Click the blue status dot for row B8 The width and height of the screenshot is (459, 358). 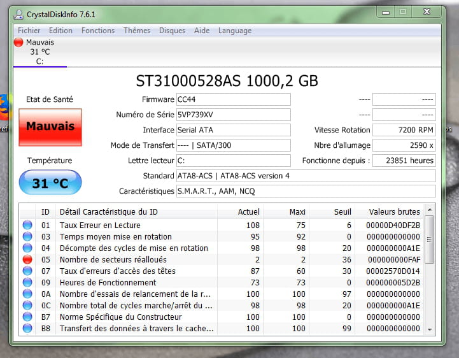tap(27, 328)
